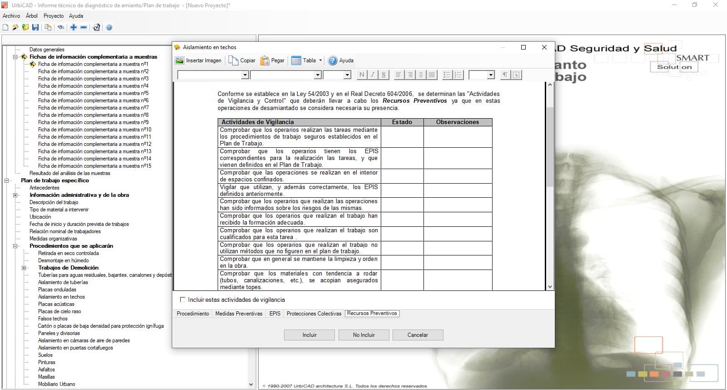Switch to the Protecciones Colectivas tab

pos(314,314)
